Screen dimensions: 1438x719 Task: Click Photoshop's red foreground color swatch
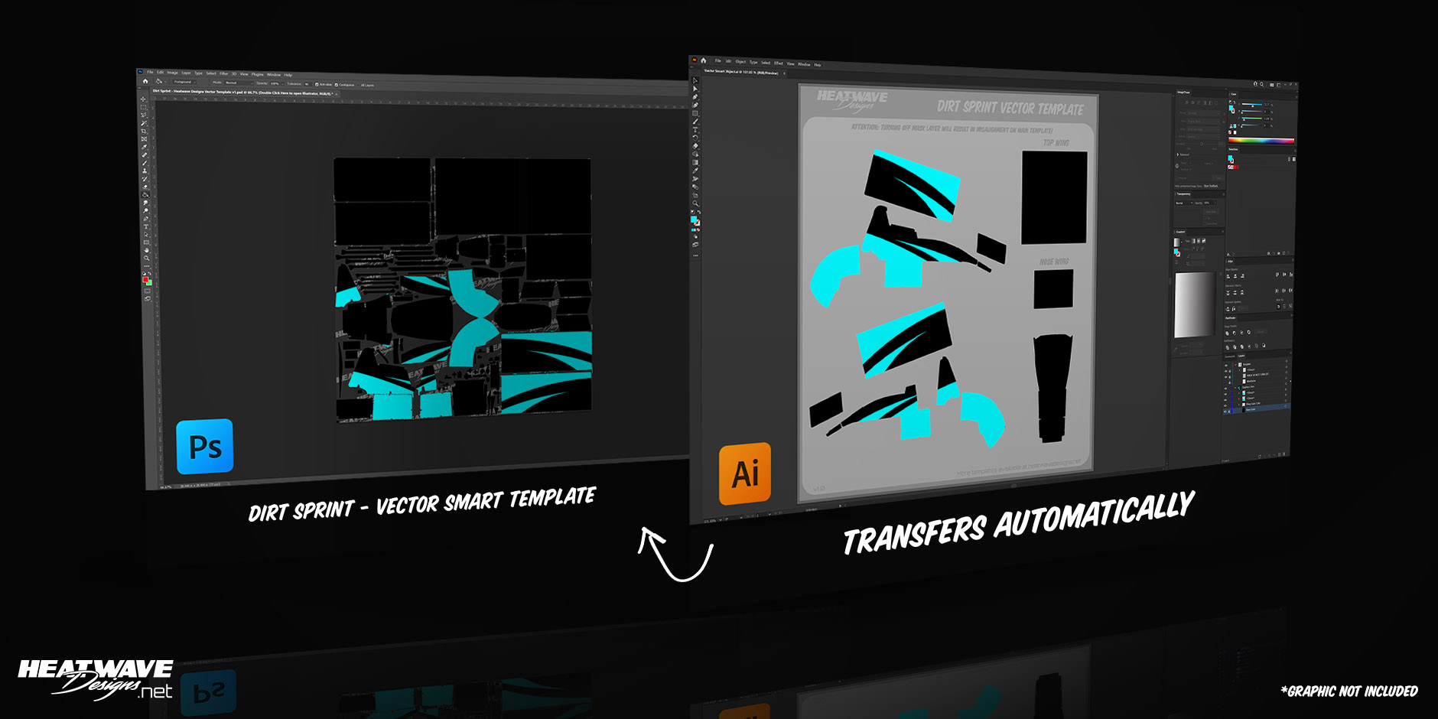point(145,280)
